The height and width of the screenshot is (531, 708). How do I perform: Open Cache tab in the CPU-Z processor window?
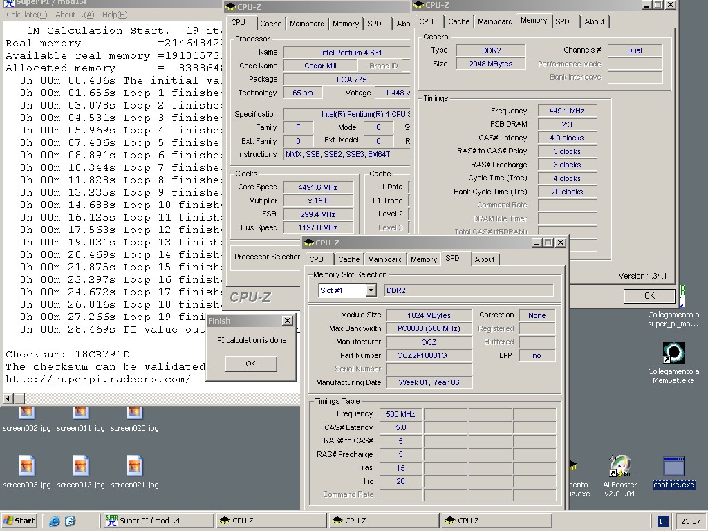(x=271, y=24)
